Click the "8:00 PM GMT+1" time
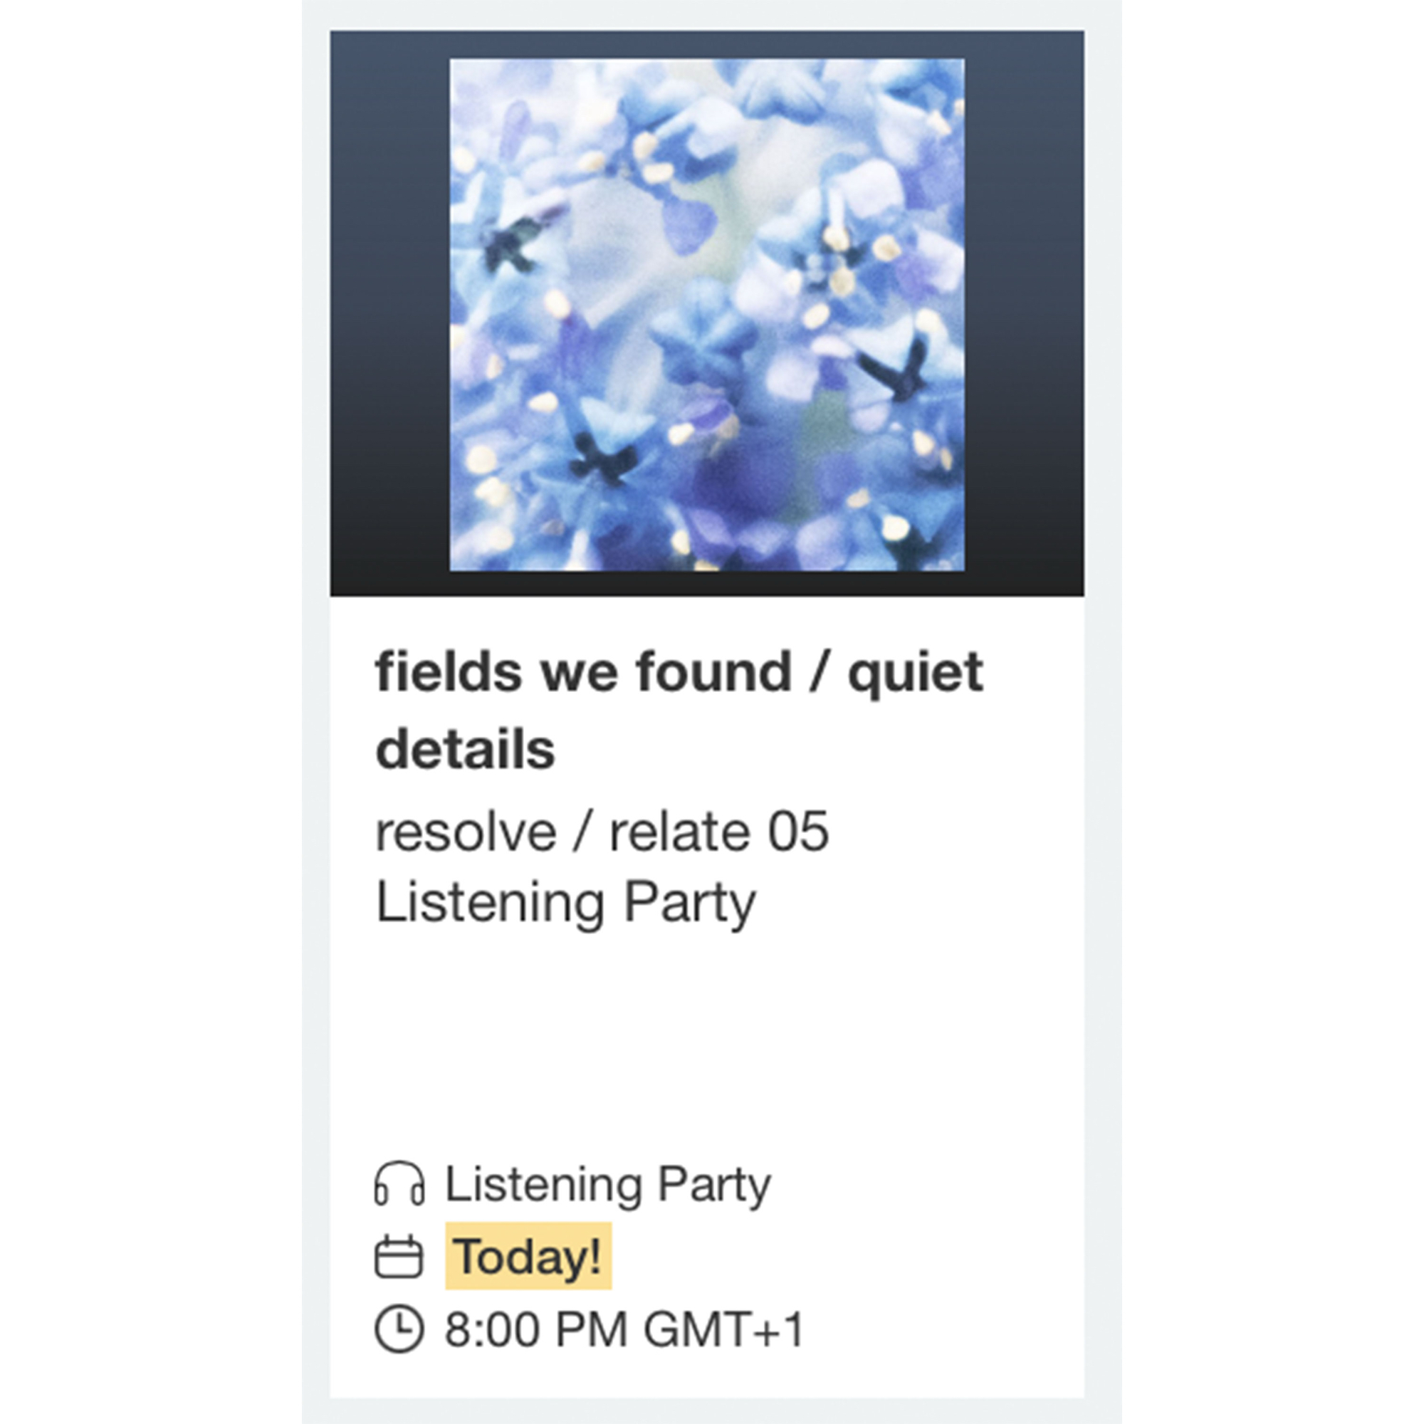This screenshot has width=1424, height=1424. (x=624, y=1329)
